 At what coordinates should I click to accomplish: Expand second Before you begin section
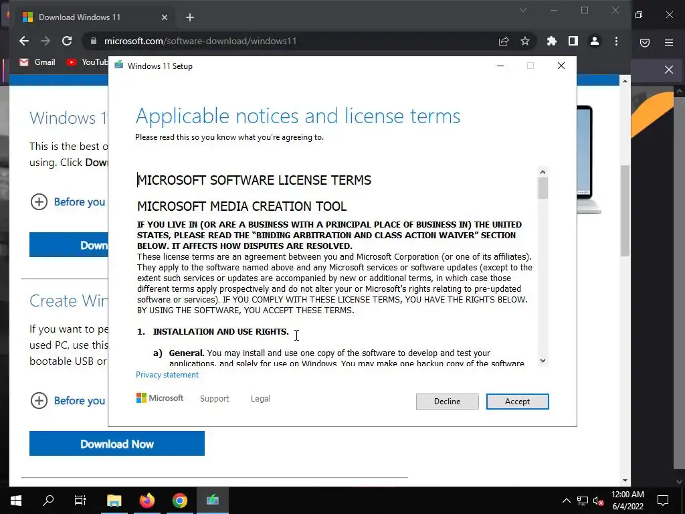68,401
